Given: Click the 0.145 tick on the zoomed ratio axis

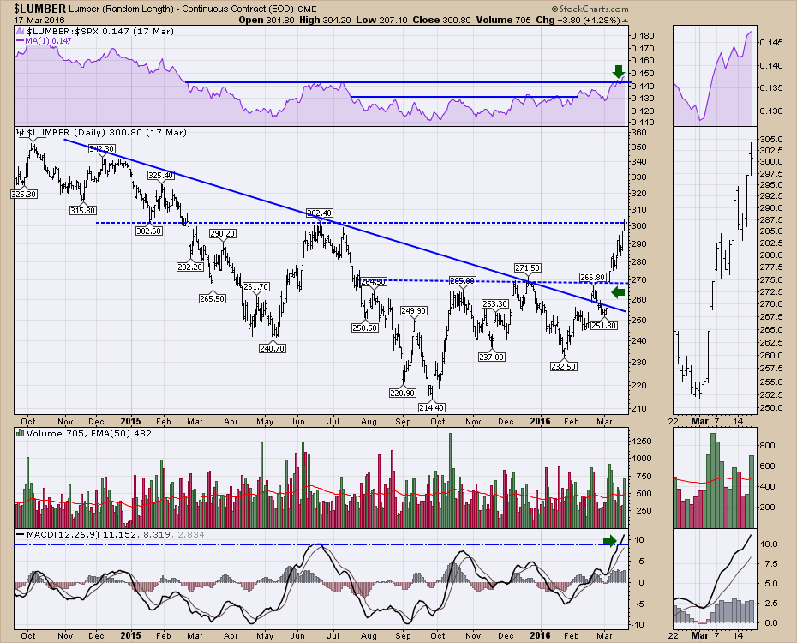Looking at the screenshot, I should tap(771, 43).
